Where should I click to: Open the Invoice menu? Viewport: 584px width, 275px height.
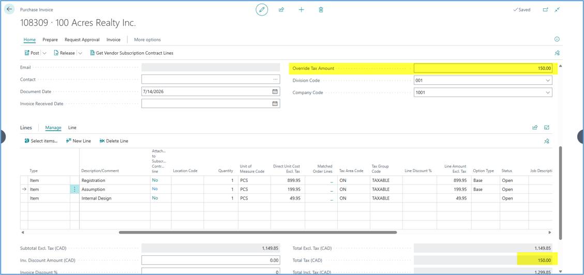tap(113, 39)
